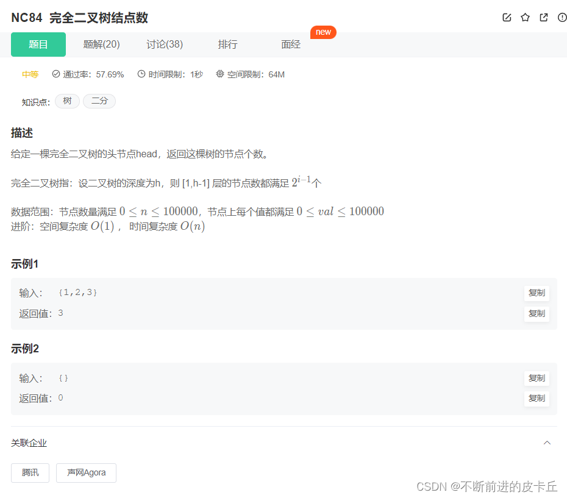Click the 腾讯 company button
Screen dimensions: 567x498
click(x=30, y=473)
